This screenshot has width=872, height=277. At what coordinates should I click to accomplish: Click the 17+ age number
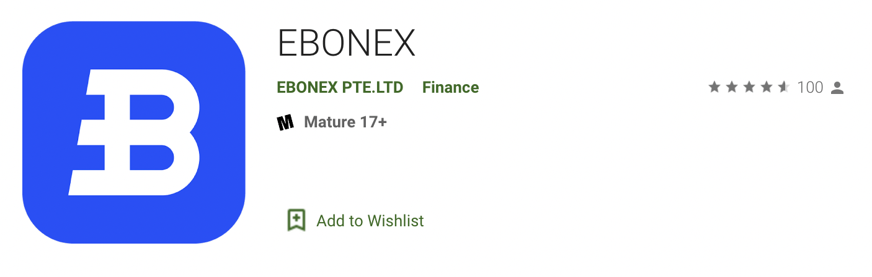(373, 122)
